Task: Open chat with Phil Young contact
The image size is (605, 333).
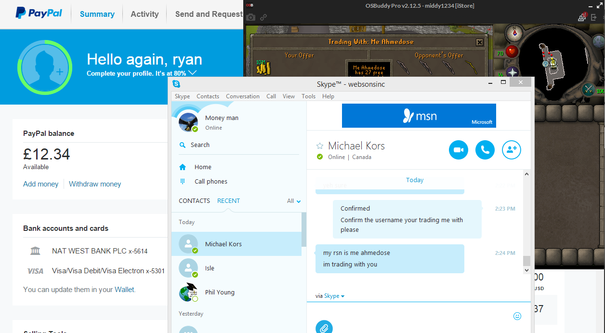Action: click(237, 292)
